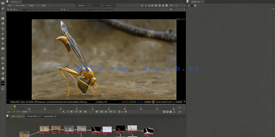This screenshot has height=137, width=275.
Task: Click the topmost icon in the left toolbar
Action: pos(3,3)
